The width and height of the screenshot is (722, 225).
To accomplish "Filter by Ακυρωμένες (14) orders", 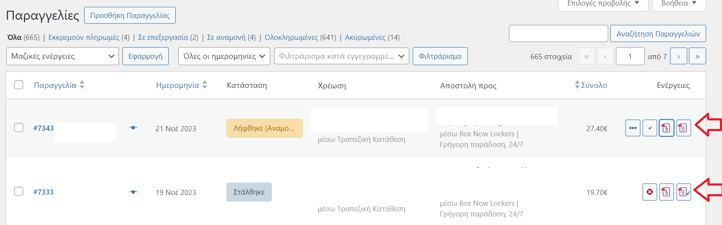I will pyautogui.click(x=372, y=37).
